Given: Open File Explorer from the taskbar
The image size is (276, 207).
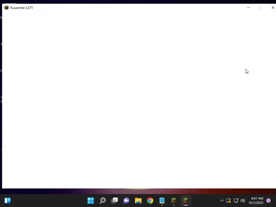Looking at the screenshot, I should (x=138, y=201).
